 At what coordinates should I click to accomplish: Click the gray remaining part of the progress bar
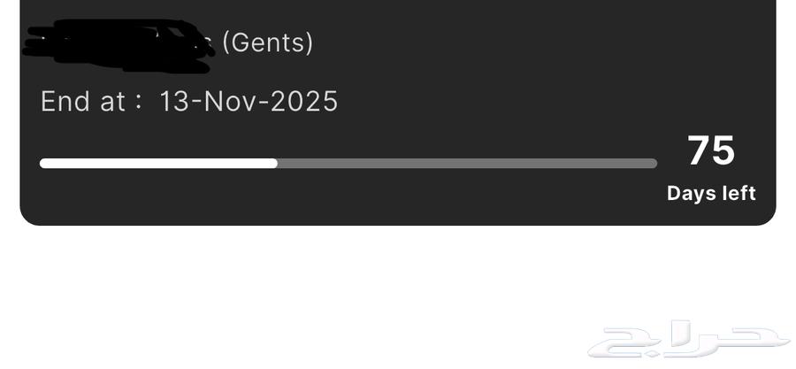click(x=467, y=164)
